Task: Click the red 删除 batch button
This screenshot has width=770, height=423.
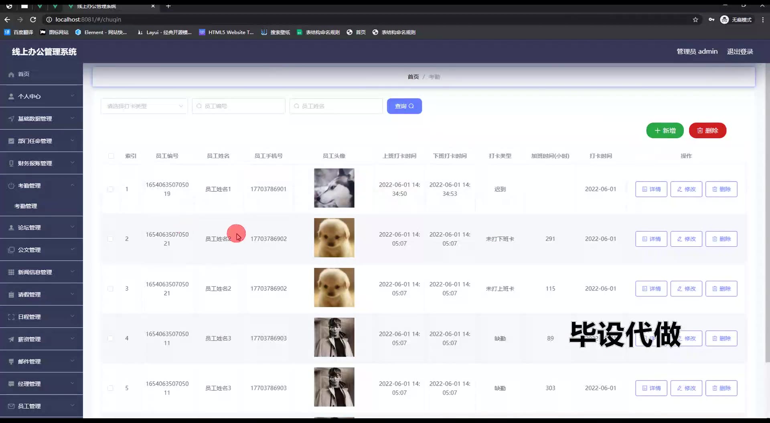Action: coord(707,131)
